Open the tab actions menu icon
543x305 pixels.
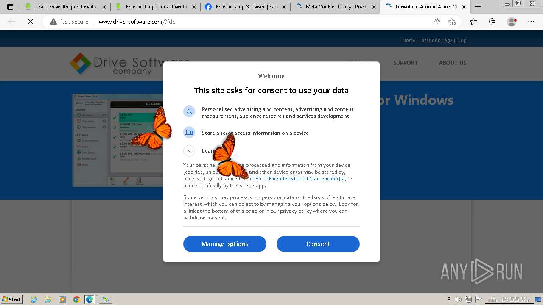point(10,7)
